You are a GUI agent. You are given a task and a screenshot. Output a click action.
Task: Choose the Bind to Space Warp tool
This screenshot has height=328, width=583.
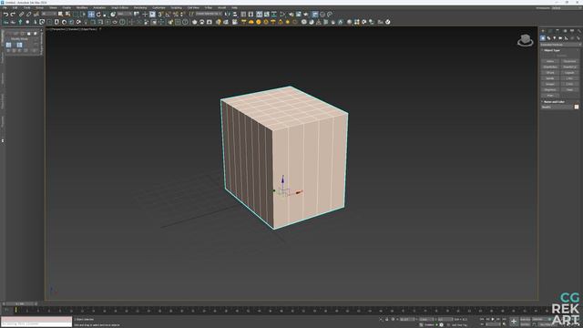36,15
